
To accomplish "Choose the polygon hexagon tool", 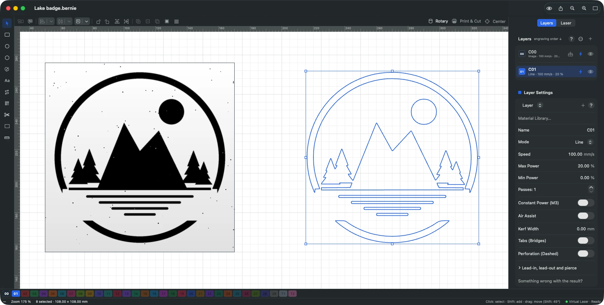I will tap(7, 58).
